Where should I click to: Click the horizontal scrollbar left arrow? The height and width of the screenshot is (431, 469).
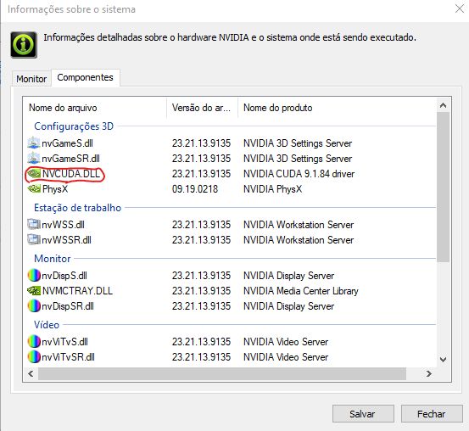[x=31, y=373]
